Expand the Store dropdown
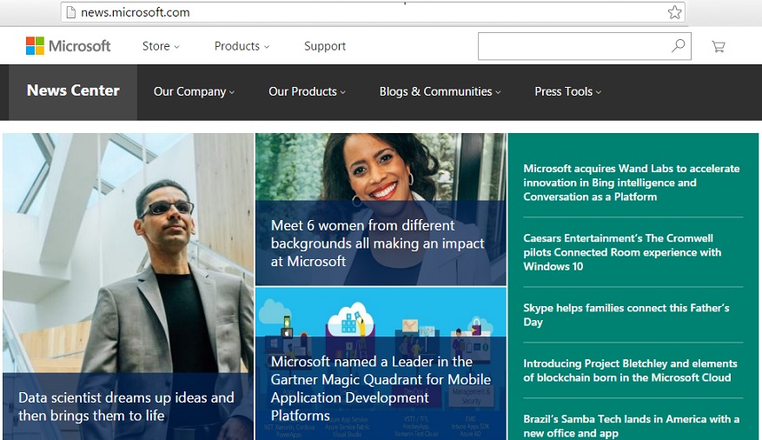762x440 pixels. tap(161, 46)
